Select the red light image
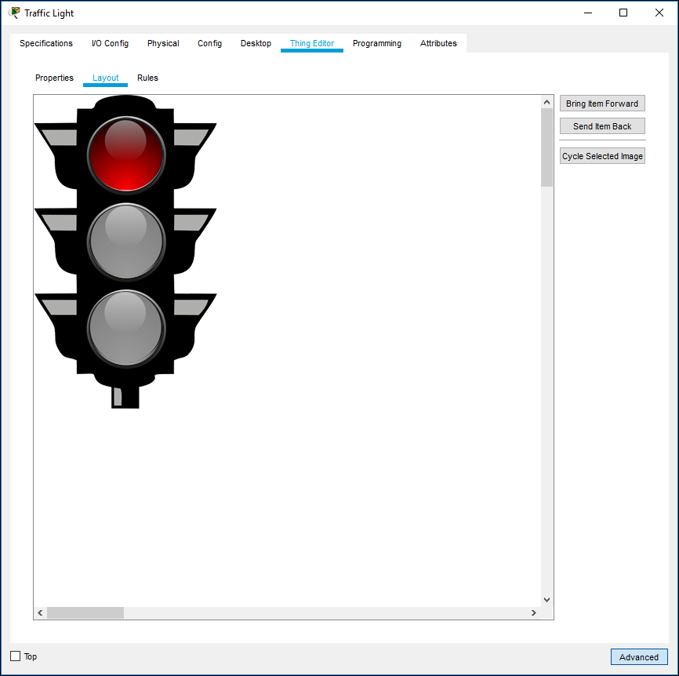679x676 pixels. (126, 154)
